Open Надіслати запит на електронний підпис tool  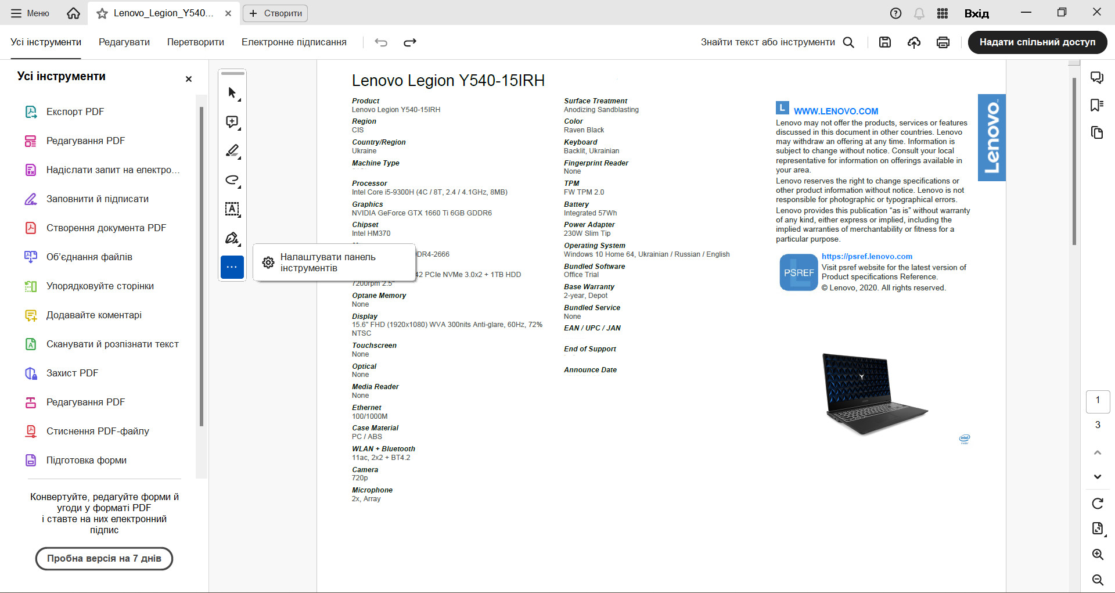click(103, 170)
